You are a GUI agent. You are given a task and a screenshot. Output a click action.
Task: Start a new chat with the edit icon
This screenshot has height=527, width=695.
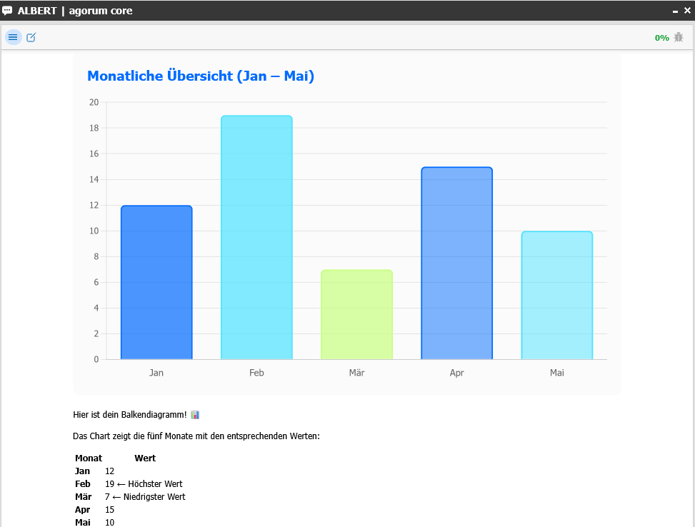coord(31,38)
